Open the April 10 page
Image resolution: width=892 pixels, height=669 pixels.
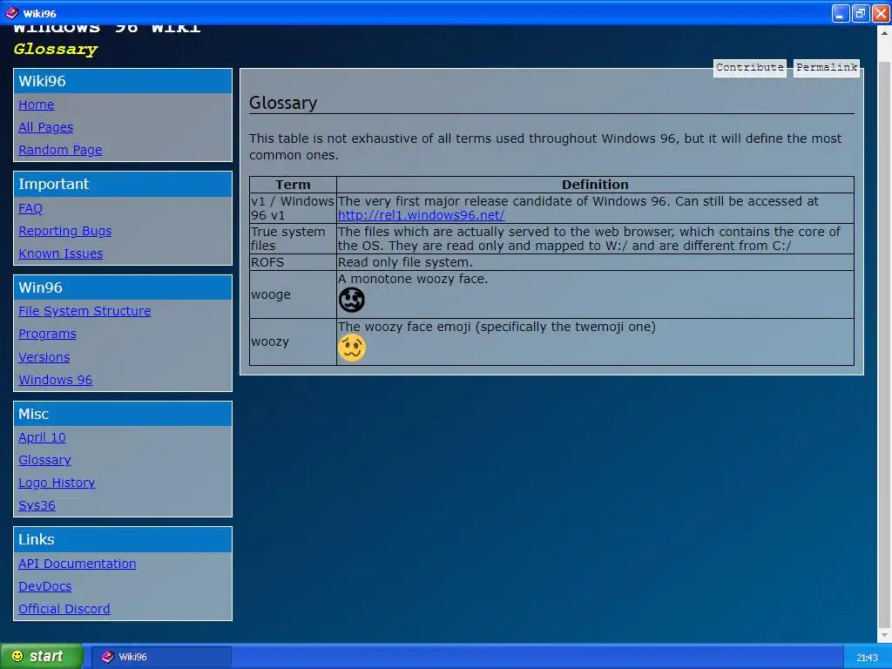coord(42,437)
